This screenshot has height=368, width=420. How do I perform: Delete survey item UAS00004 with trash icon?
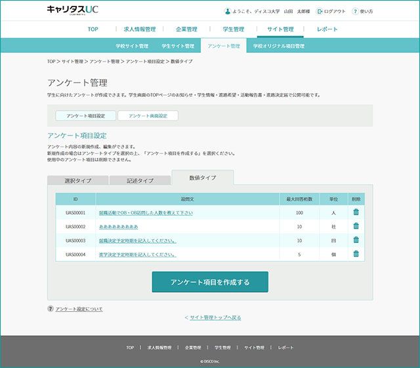(x=356, y=253)
